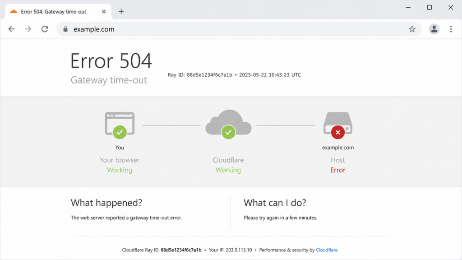Click the 'Your browser' label
This screenshot has height=260, width=462.
point(120,160)
